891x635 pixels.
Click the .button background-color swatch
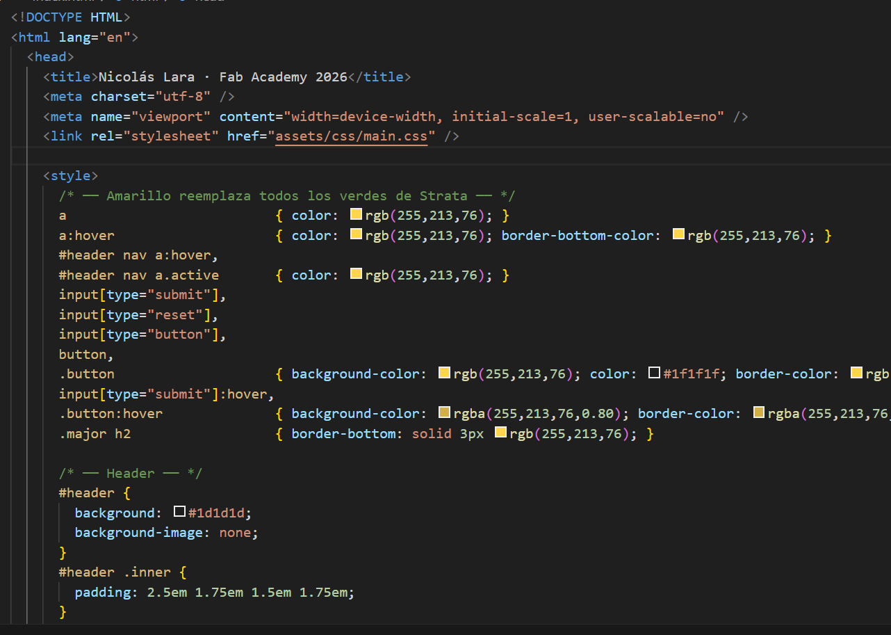pos(445,373)
